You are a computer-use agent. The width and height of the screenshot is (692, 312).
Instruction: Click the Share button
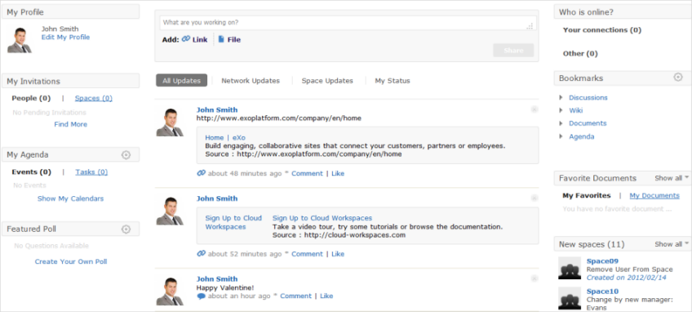(513, 51)
